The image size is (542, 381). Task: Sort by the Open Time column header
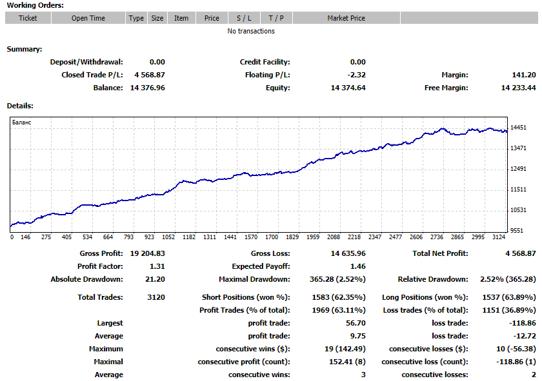pos(88,18)
